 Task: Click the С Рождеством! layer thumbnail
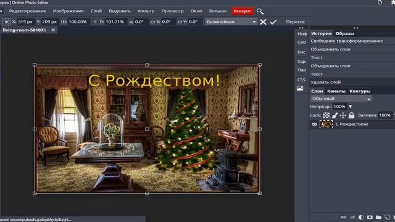326,125
